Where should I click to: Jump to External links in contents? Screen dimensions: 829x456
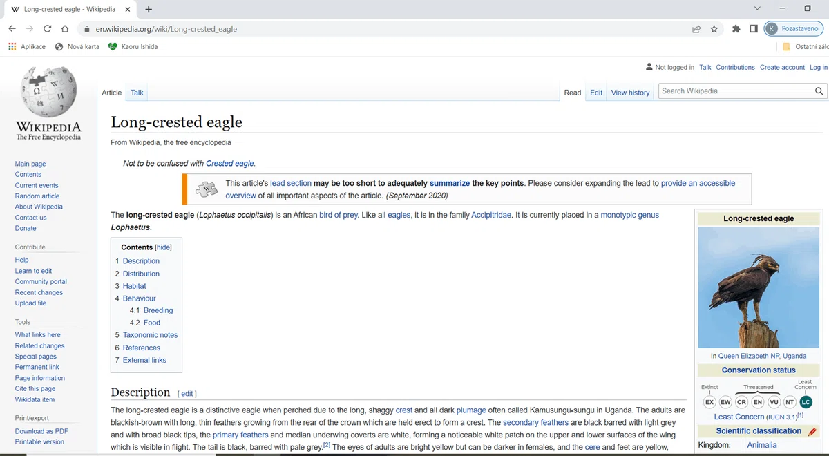point(144,360)
